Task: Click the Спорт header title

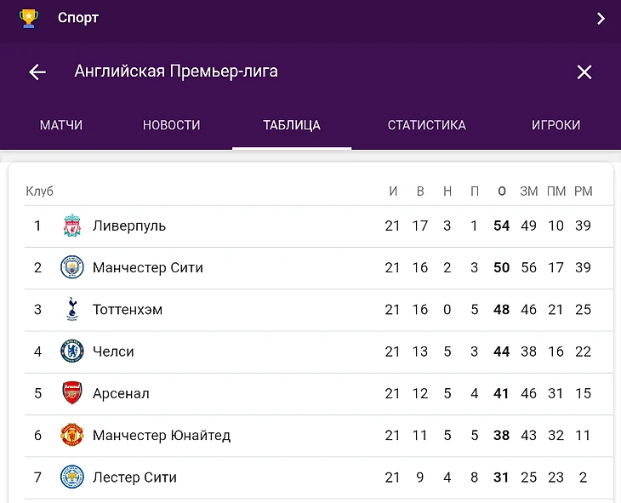Action: click(78, 18)
